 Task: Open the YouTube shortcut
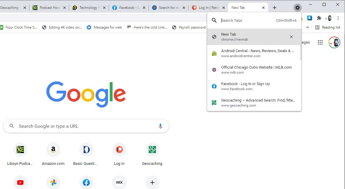[x=20, y=183]
